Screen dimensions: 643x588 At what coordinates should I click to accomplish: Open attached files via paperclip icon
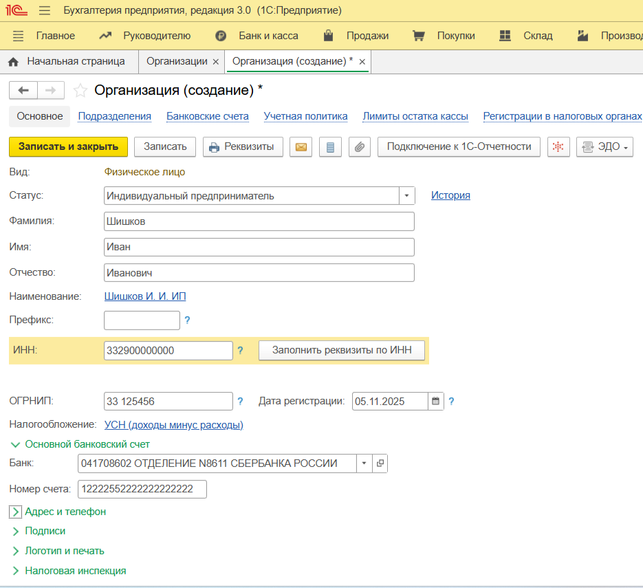[360, 146]
